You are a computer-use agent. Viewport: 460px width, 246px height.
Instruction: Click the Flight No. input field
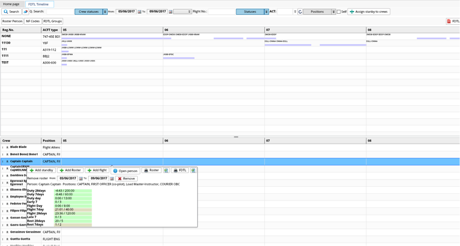click(221, 12)
